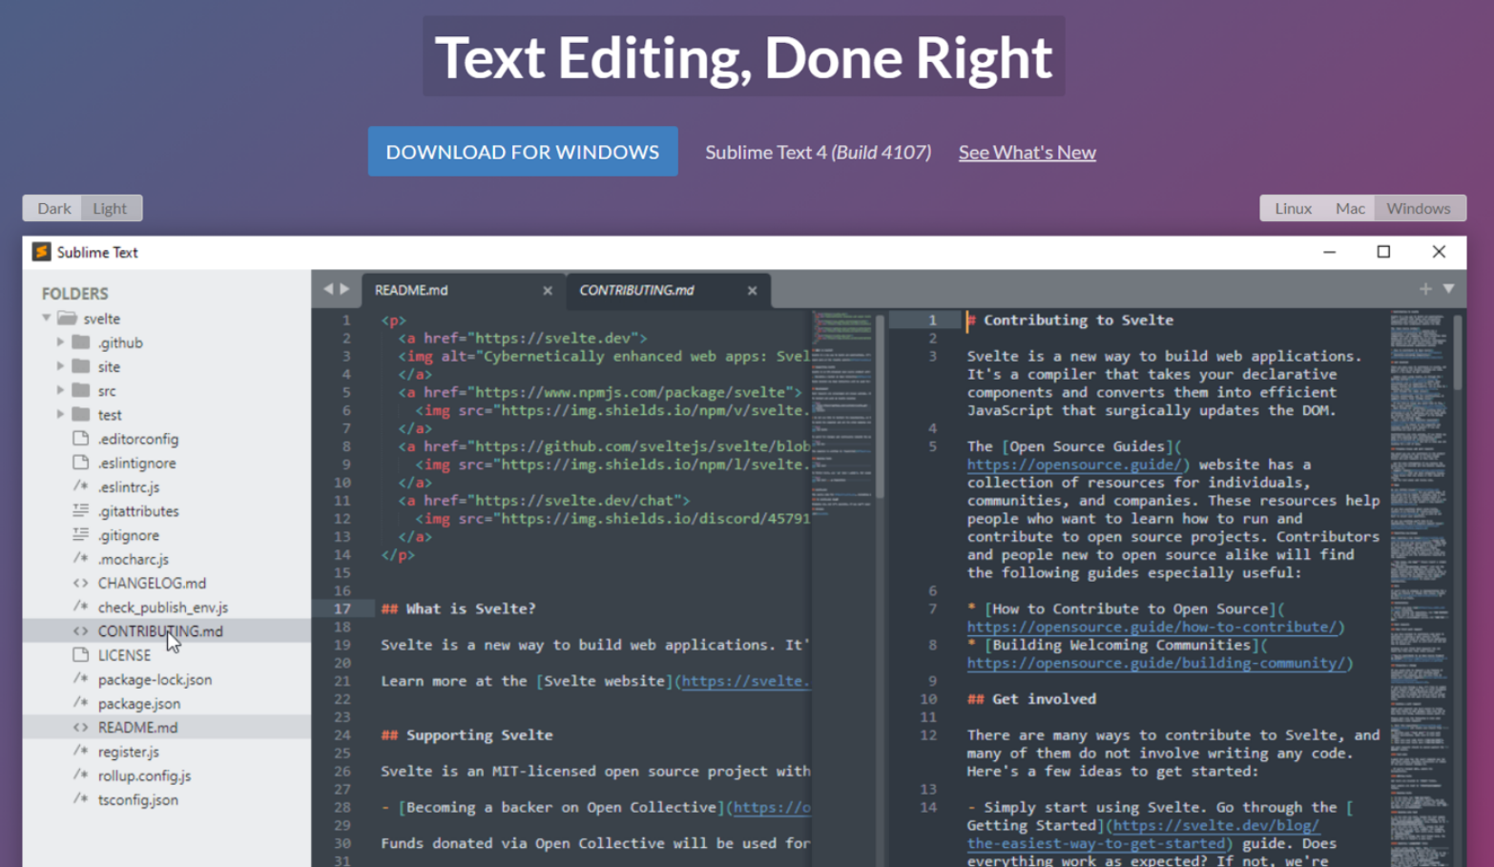Viewport: 1494px width, 867px height.
Task: Click the Sublime Text logo in the title bar
Action: click(39, 252)
